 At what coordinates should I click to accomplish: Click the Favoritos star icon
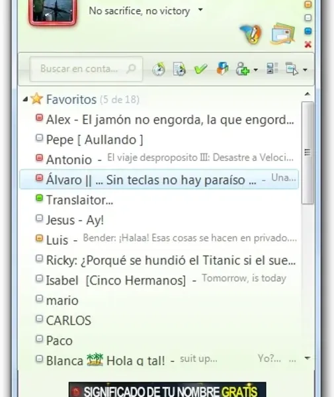click(x=36, y=99)
